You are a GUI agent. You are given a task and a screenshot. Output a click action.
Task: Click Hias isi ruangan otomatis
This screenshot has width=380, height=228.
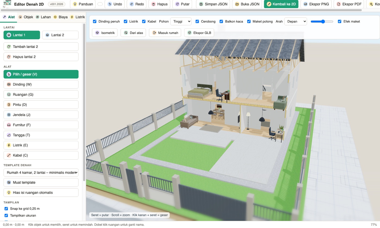pyautogui.click(x=41, y=192)
